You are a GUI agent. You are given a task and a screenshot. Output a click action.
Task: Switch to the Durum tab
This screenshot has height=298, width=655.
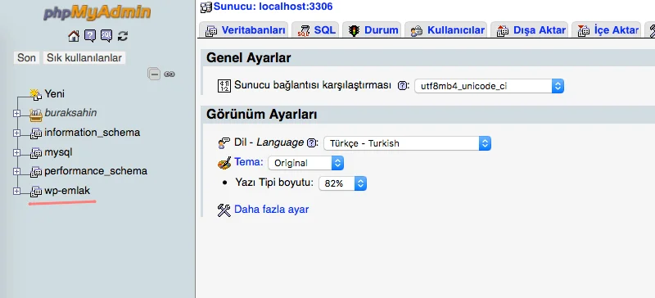pos(372,30)
